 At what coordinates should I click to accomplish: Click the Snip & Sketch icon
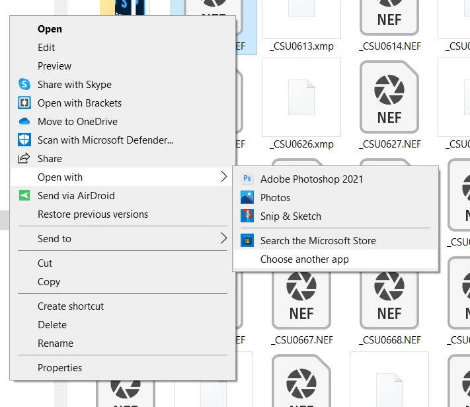tap(247, 216)
